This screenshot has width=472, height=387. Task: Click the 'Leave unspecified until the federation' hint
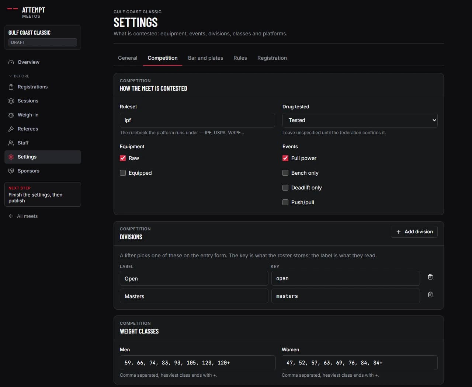pyautogui.click(x=334, y=133)
